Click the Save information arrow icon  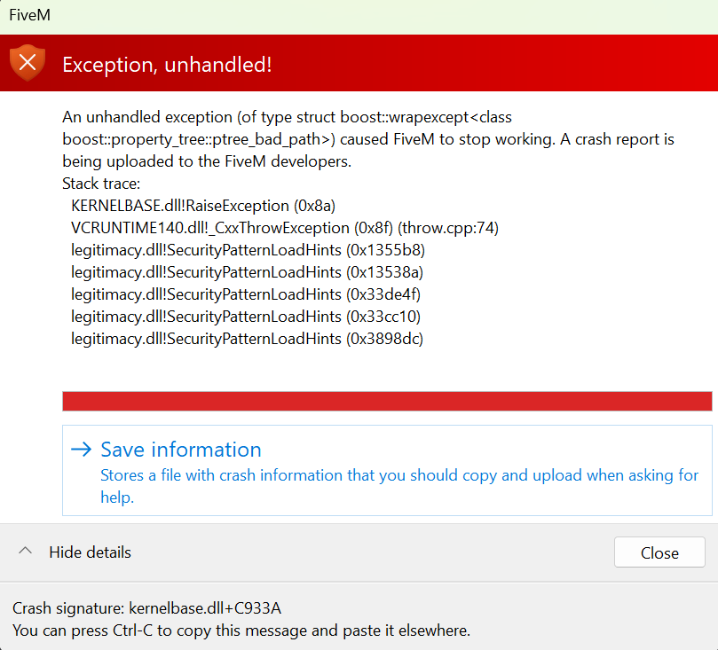coord(81,450)
